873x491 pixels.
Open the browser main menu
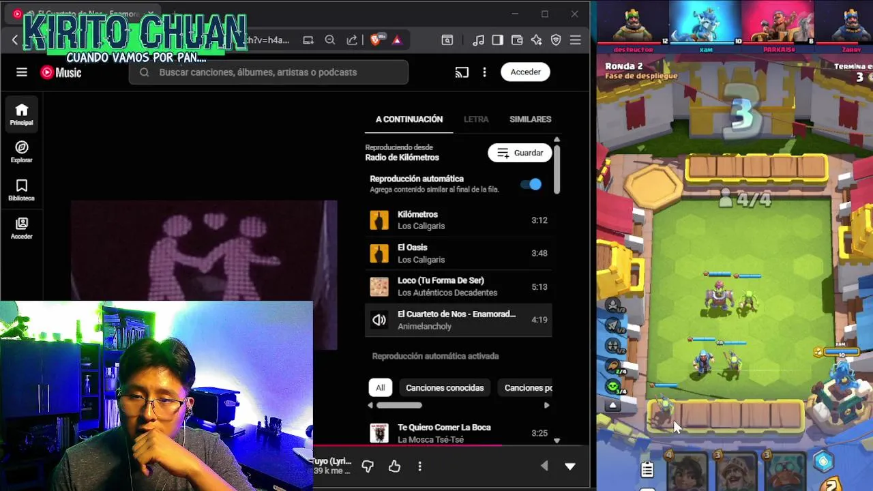click(x=576, y=40)
